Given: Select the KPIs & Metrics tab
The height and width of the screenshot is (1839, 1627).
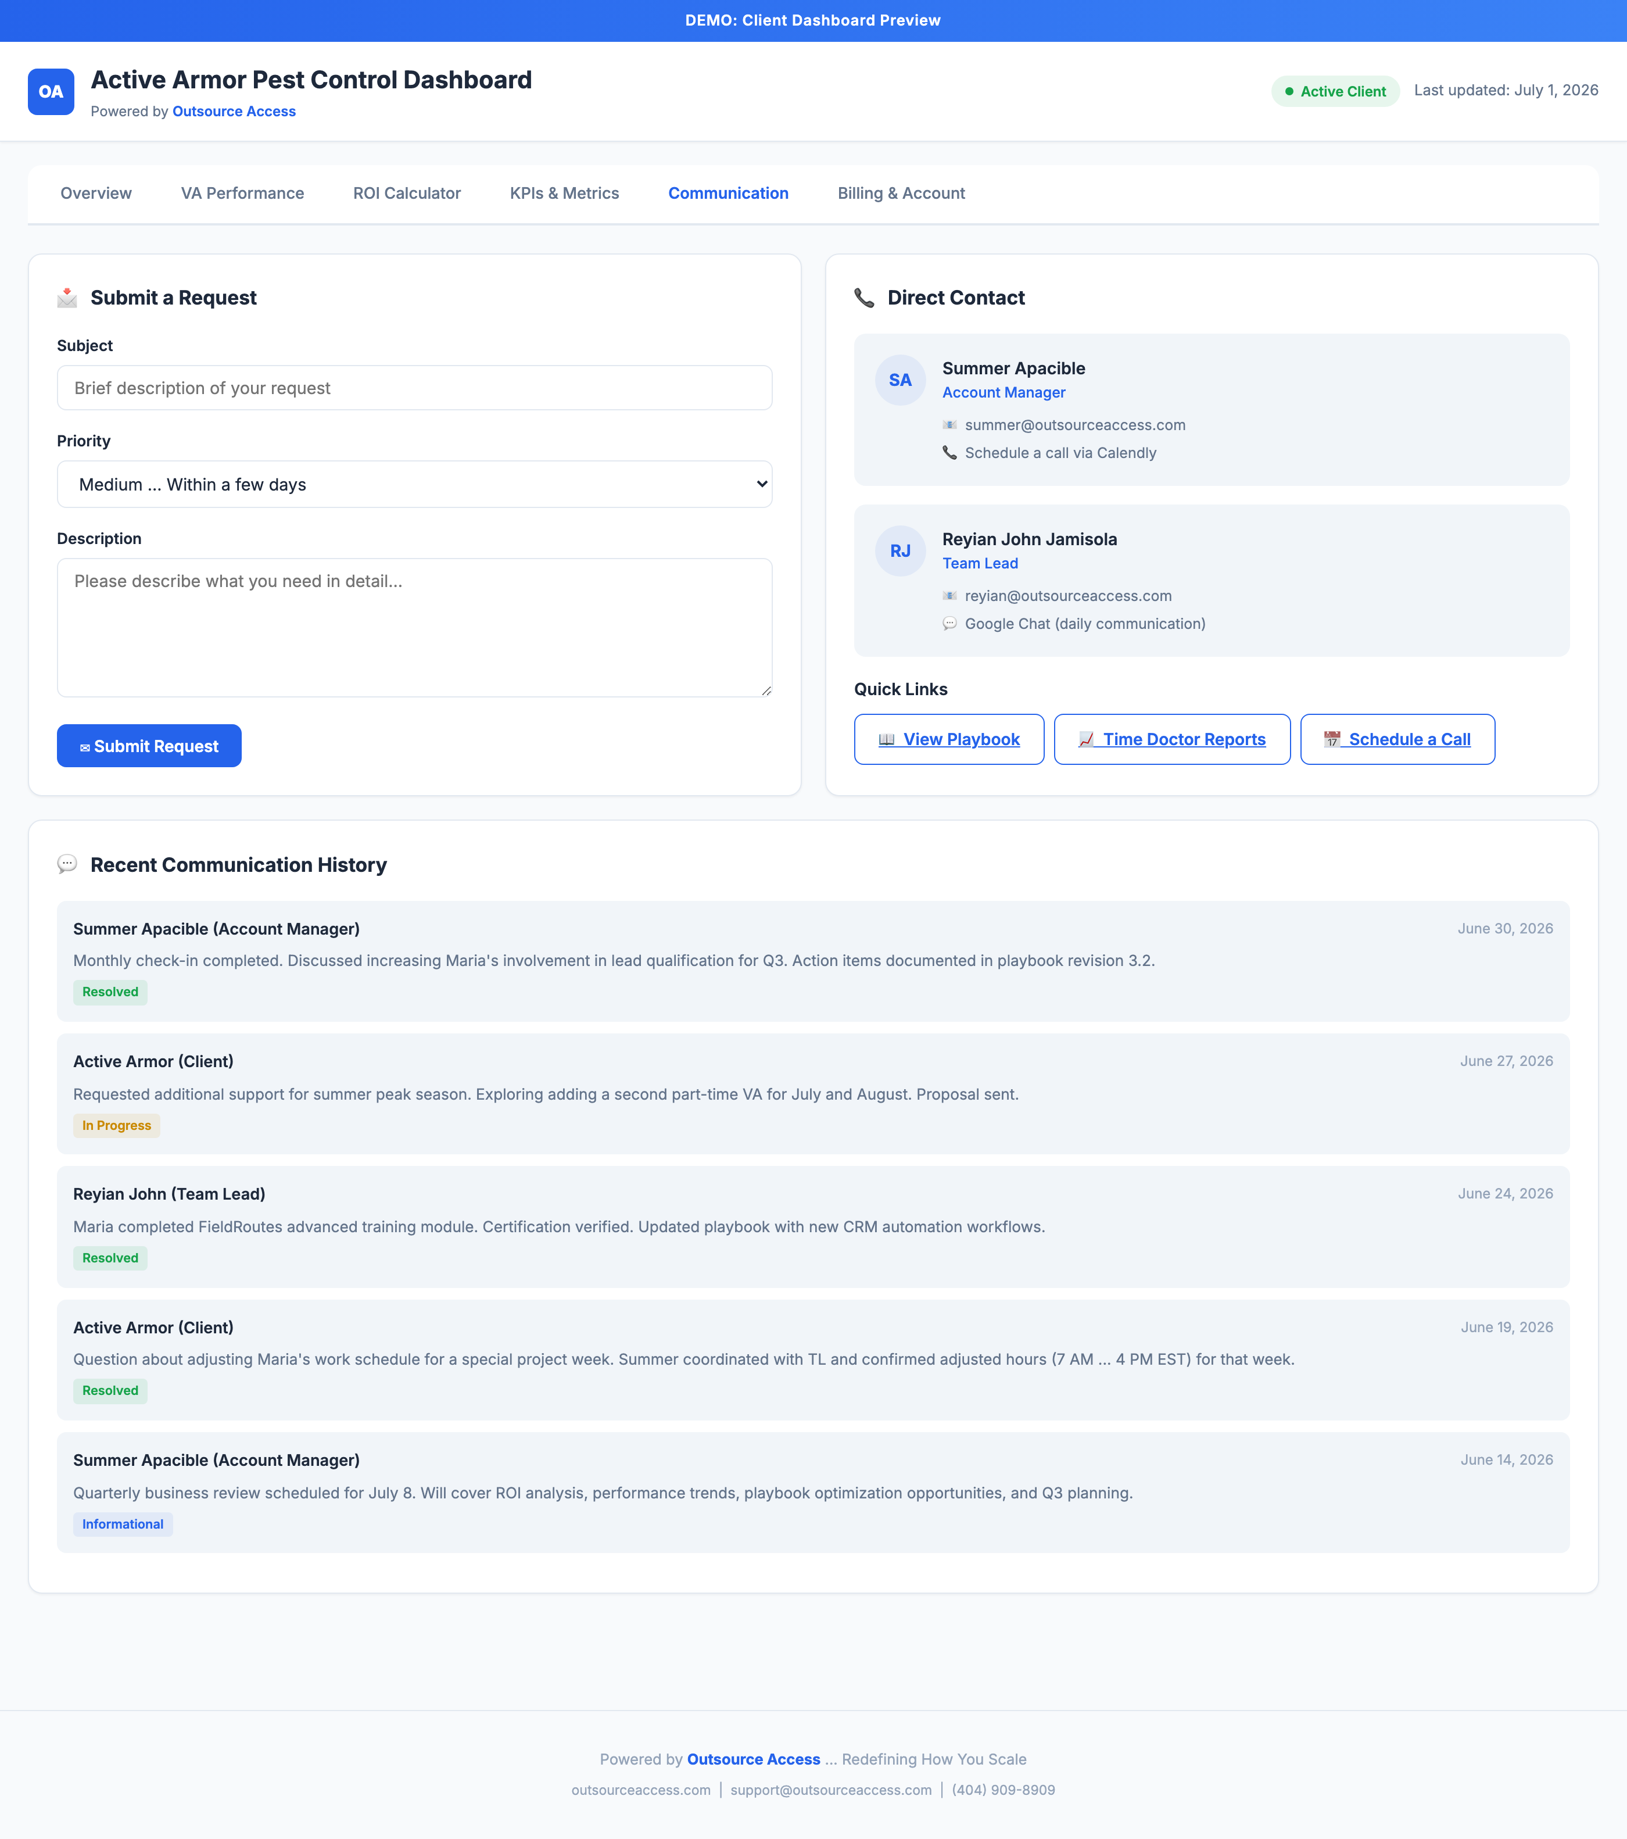Looking at the screenshot, I should click(565, 194).
